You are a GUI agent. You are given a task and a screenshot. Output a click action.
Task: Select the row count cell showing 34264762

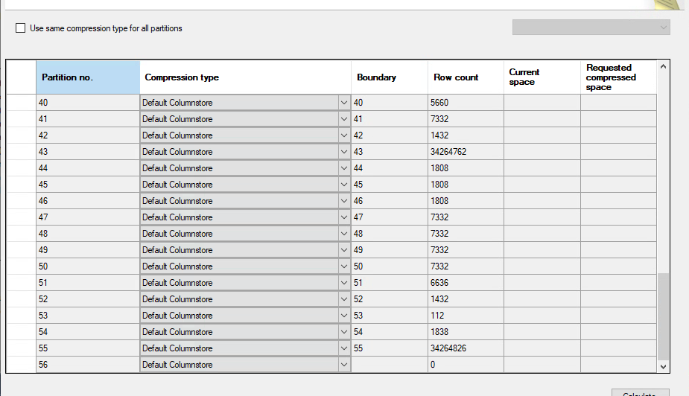466,152
